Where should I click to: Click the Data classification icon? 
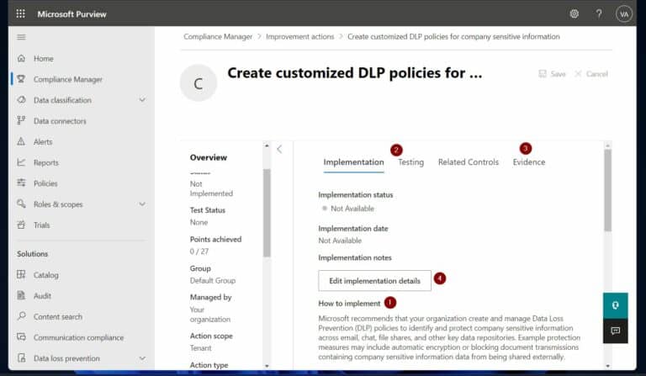[x=21, y=100]
